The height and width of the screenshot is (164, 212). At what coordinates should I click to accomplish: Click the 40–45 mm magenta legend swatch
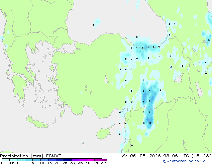(91, 160)
